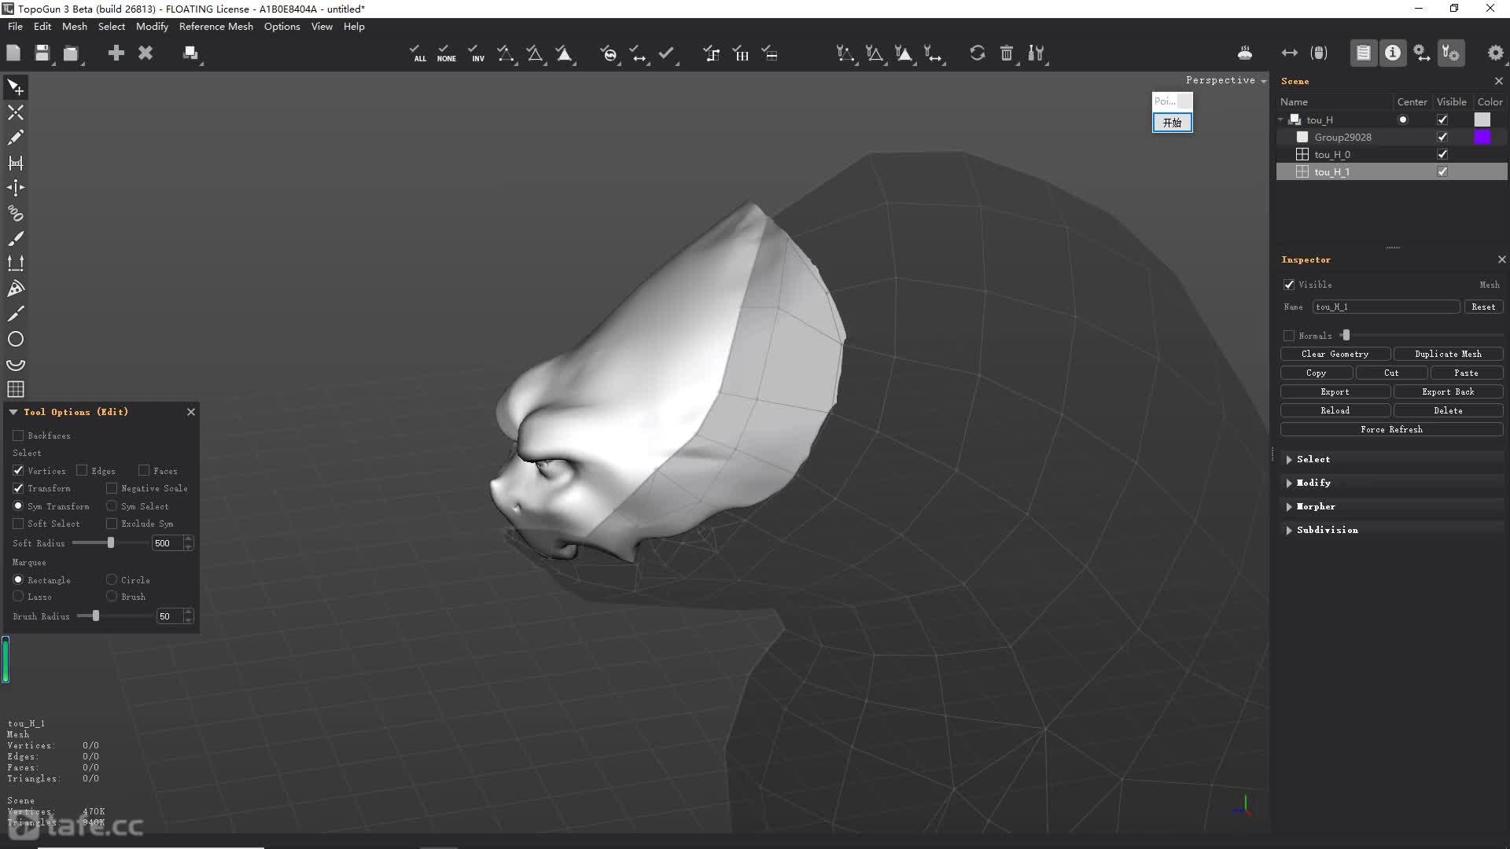Screen dimensions: 1510x849
Task: Toggle the Transform checkbox
Action: (18, 488)
